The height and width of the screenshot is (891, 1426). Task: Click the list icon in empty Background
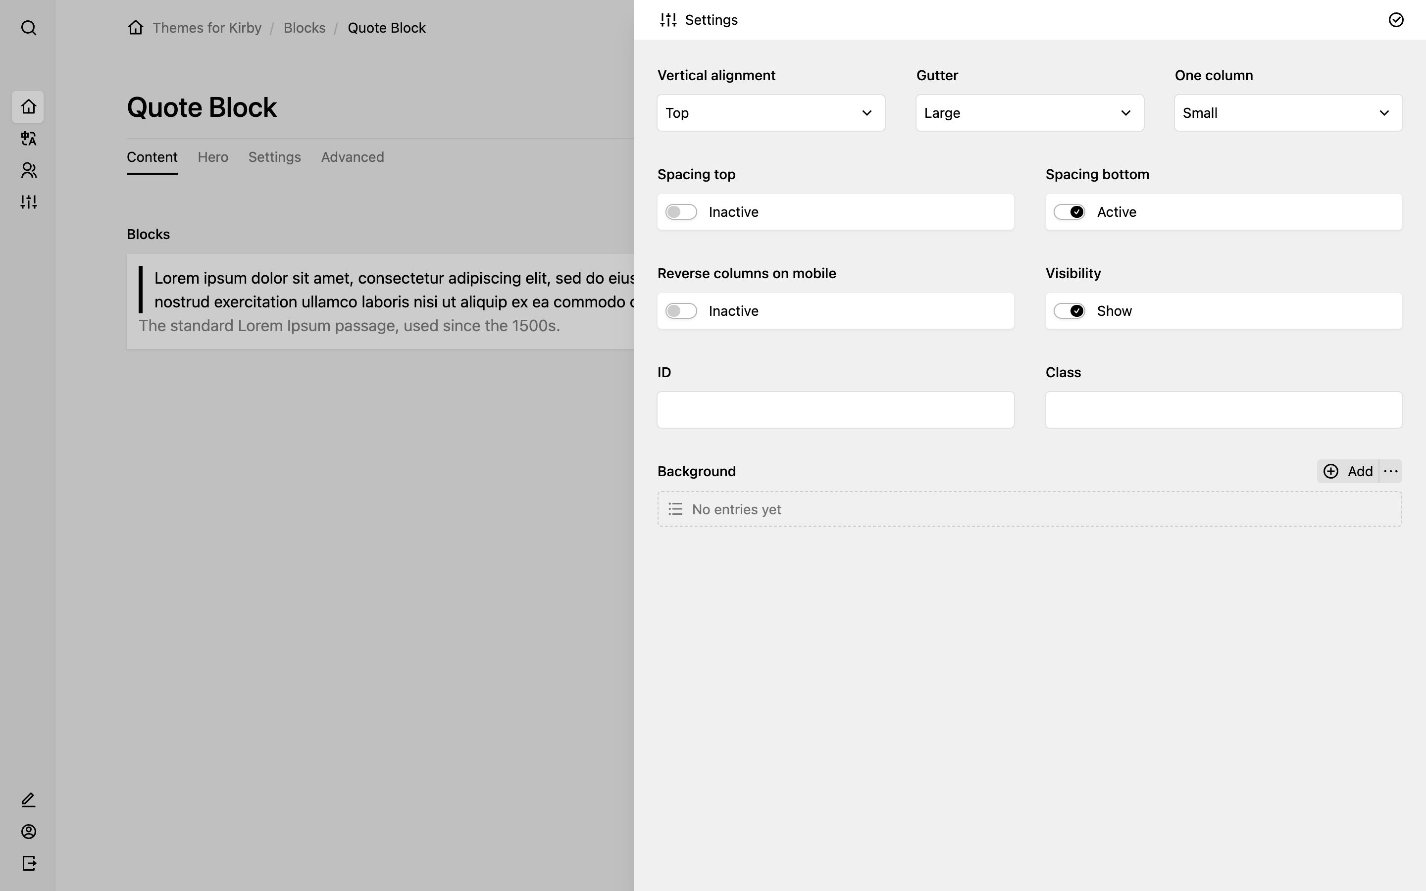tap(675, 509)
